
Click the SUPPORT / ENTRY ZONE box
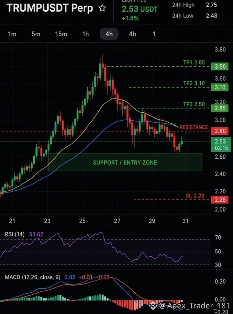click(x=125, y=162)
